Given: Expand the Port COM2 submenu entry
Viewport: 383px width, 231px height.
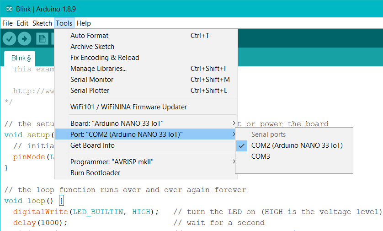Looking at the screenshot, I should point(146,134).
